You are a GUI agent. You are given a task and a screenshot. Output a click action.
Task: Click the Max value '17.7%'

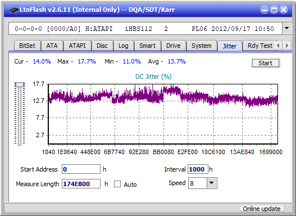tap(87, 61)
